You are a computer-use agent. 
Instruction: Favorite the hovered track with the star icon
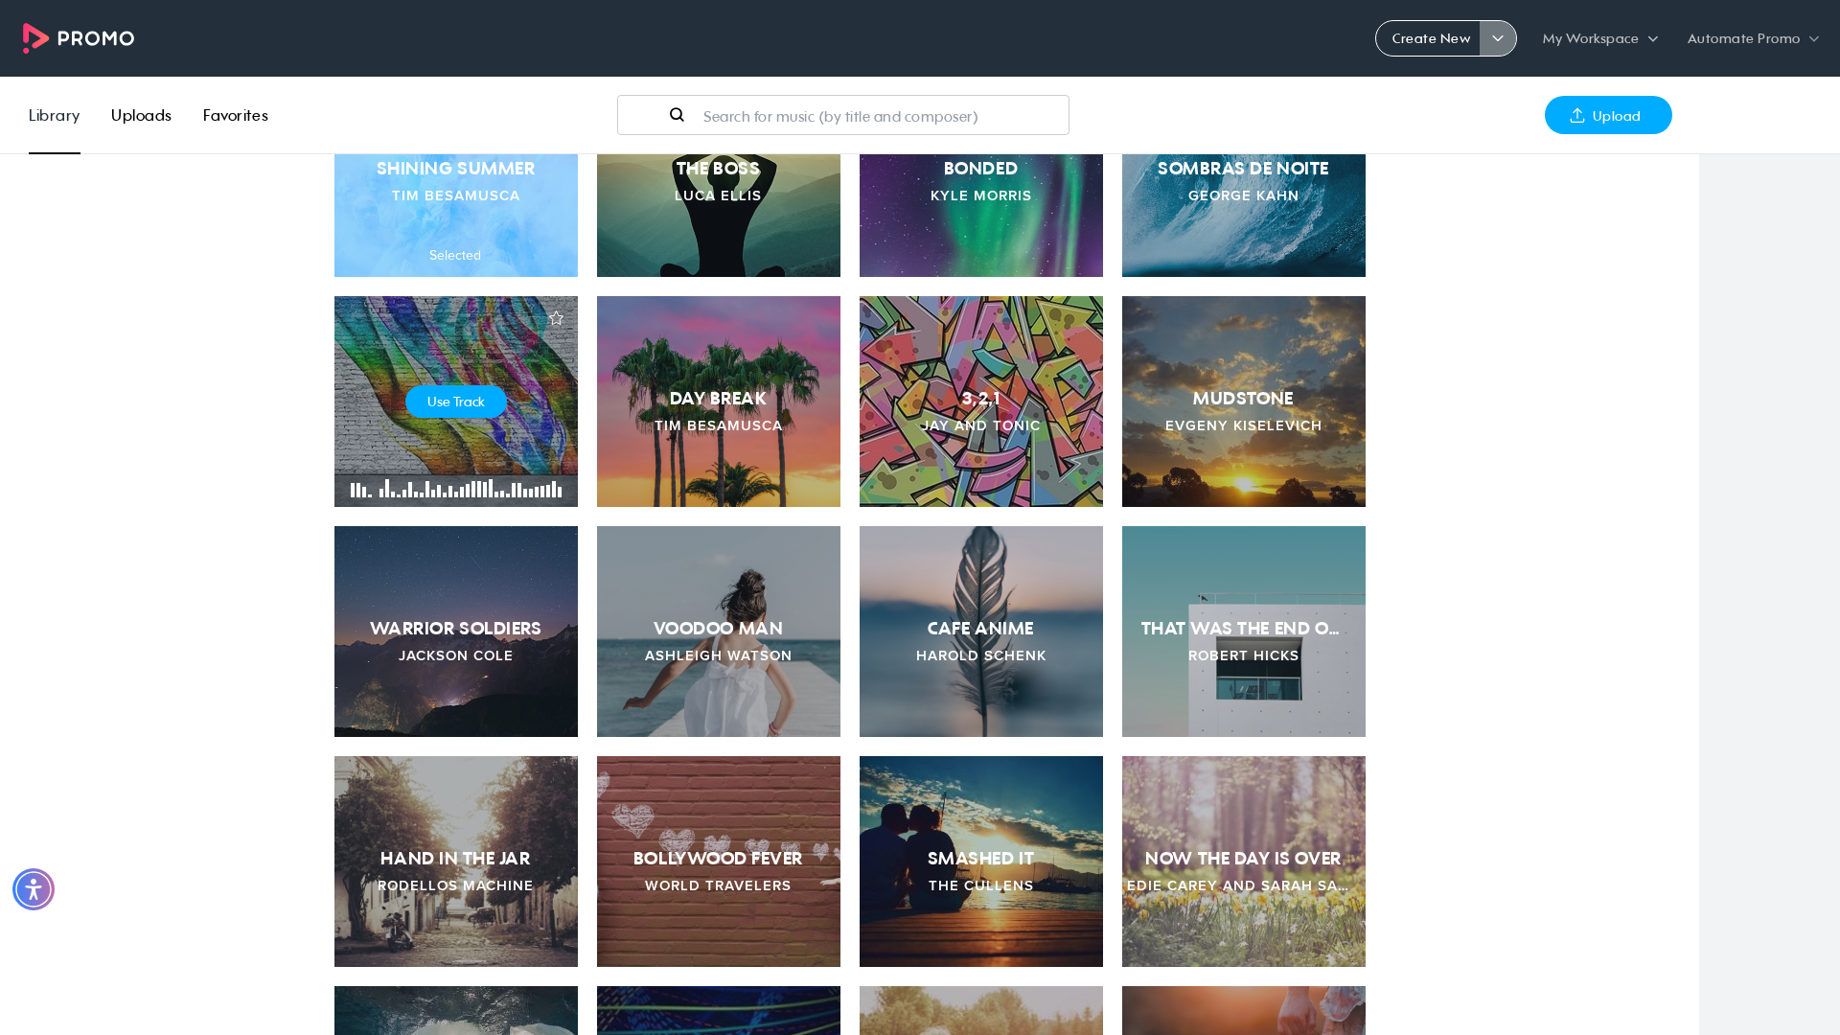[556, 318]
